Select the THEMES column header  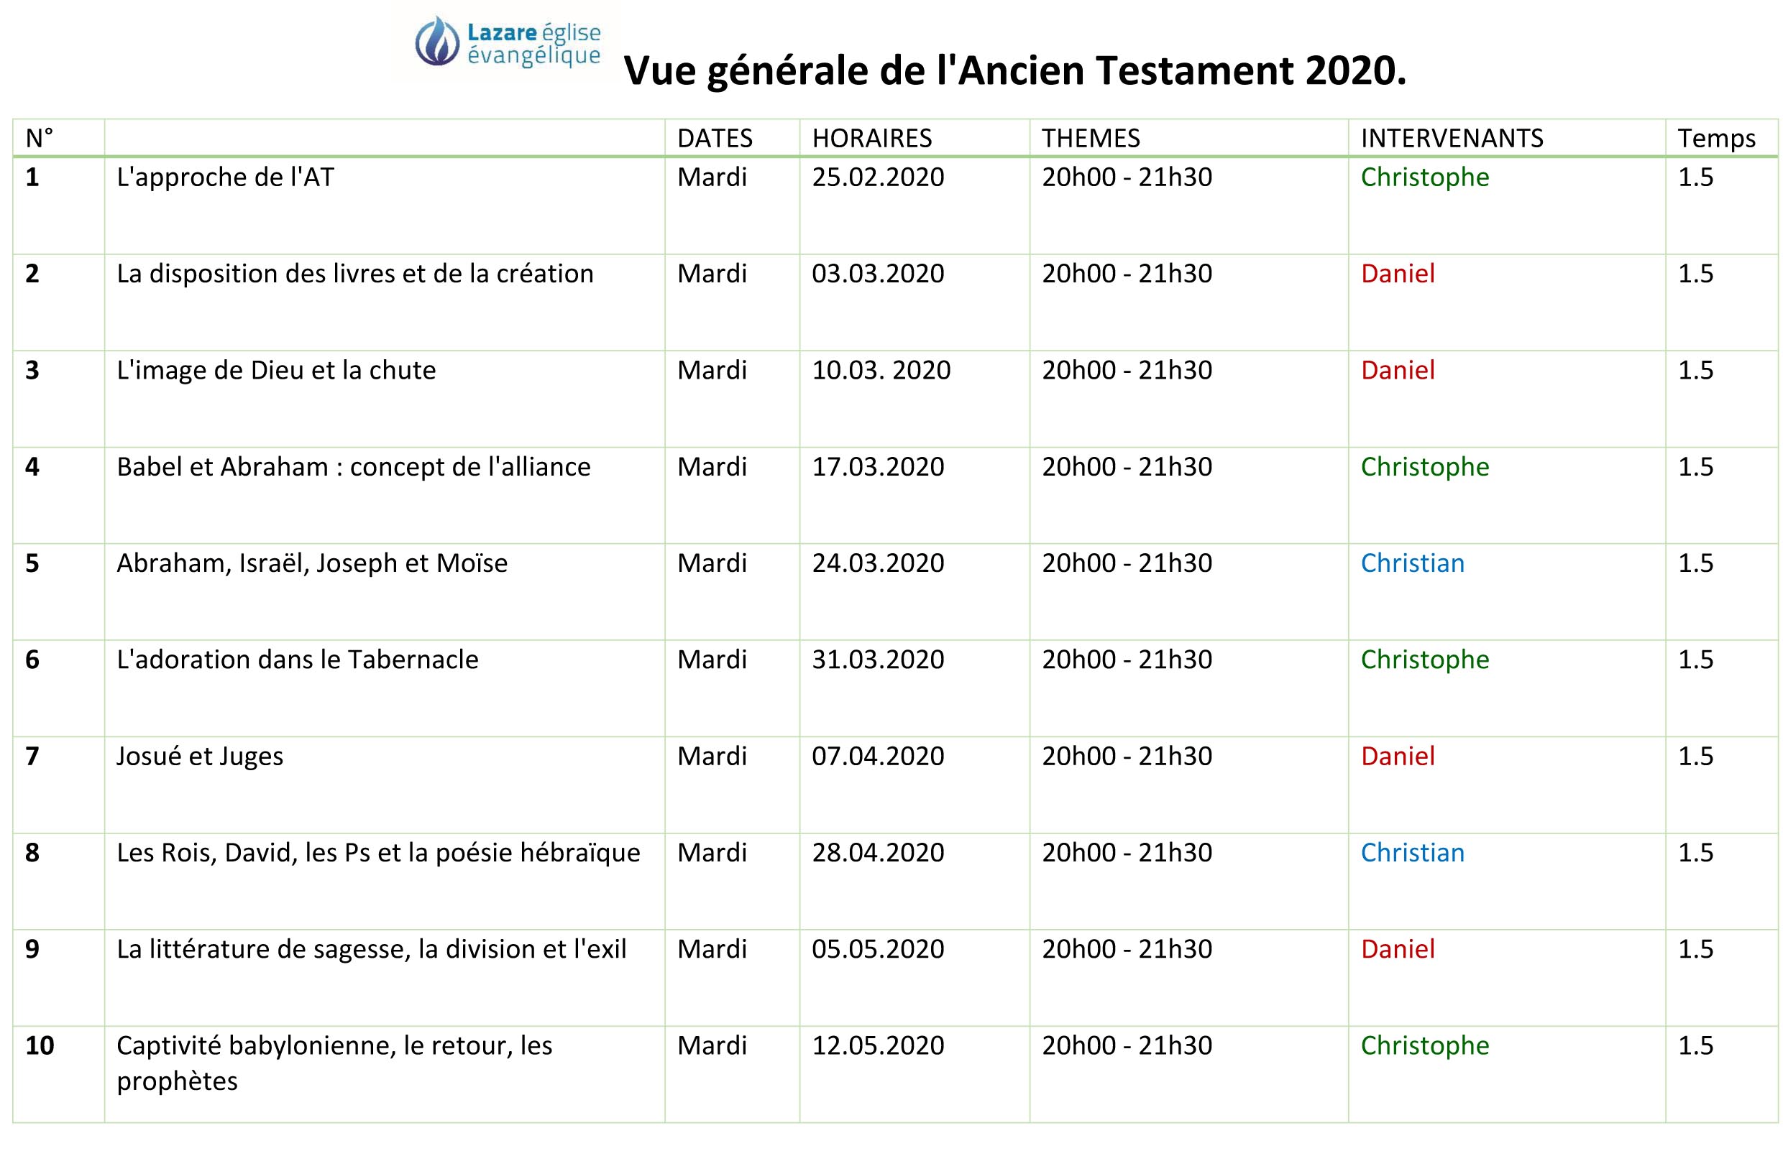1091,138
